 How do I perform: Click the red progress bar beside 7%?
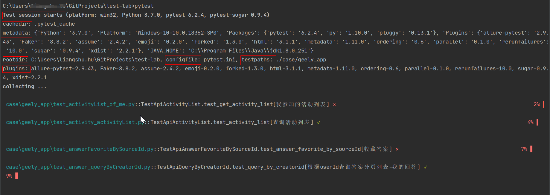[531, 149]
